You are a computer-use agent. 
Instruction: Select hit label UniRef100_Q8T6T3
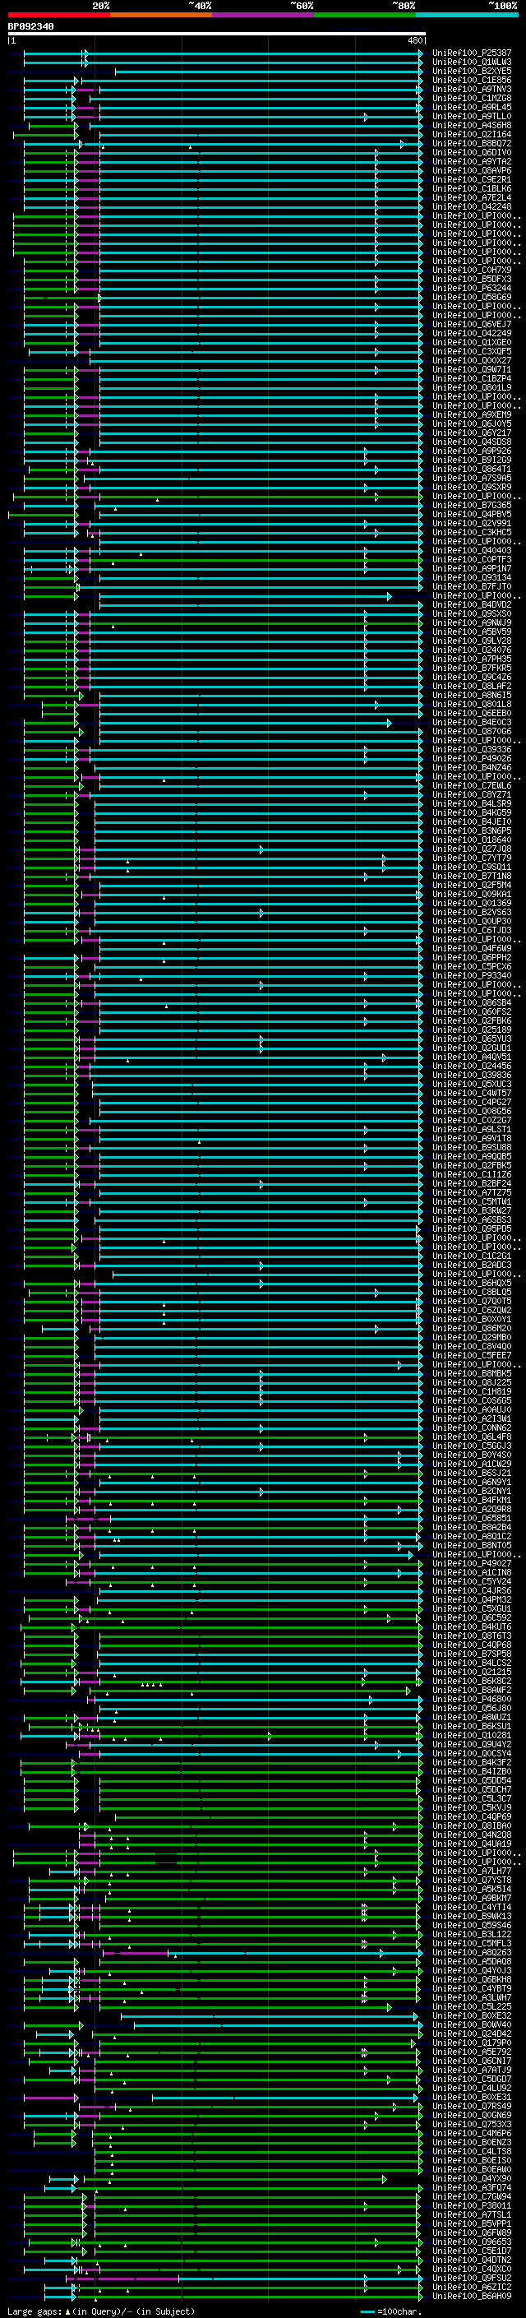click(x=471, y=1636)
